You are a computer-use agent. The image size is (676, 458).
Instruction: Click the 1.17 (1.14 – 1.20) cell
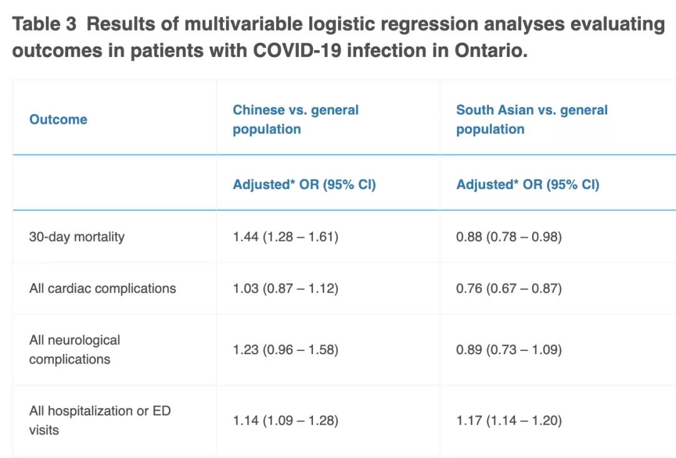point(509,420)
